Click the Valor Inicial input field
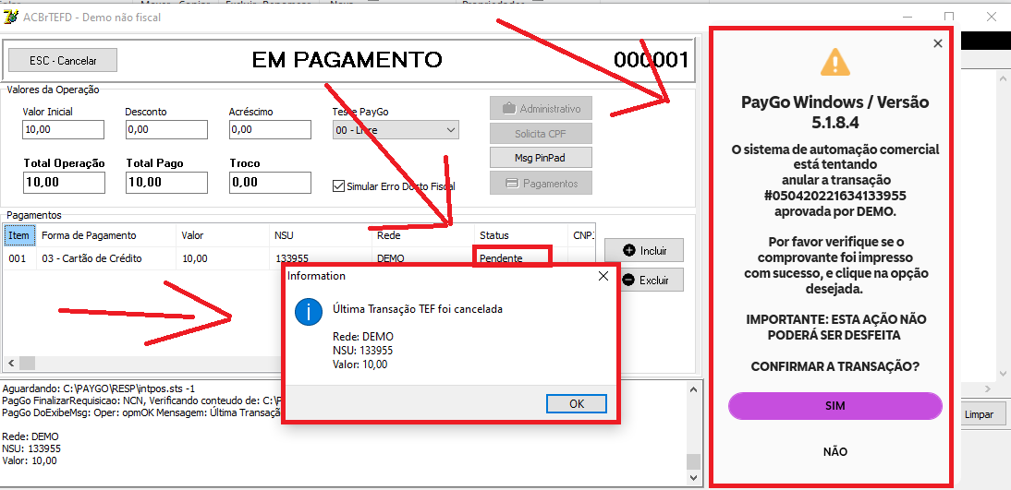The image size is (1011, 490). pyautogui.click(x=63, y=129)
